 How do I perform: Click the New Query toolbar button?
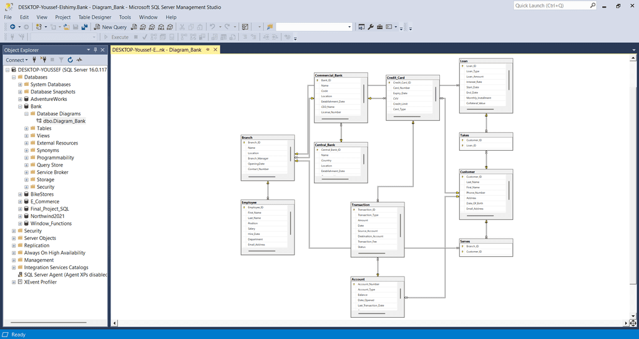tap(110, 27)
